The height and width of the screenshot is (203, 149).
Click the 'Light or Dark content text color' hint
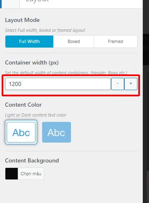pyautogui.click(x=35, y=115)
